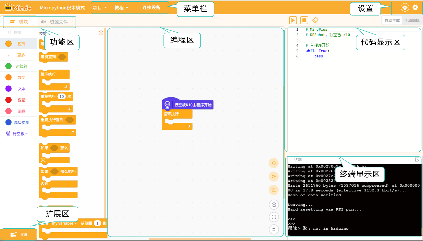The image size is (423, 241).
Task: Click the run program play icon
Action: 293,20
